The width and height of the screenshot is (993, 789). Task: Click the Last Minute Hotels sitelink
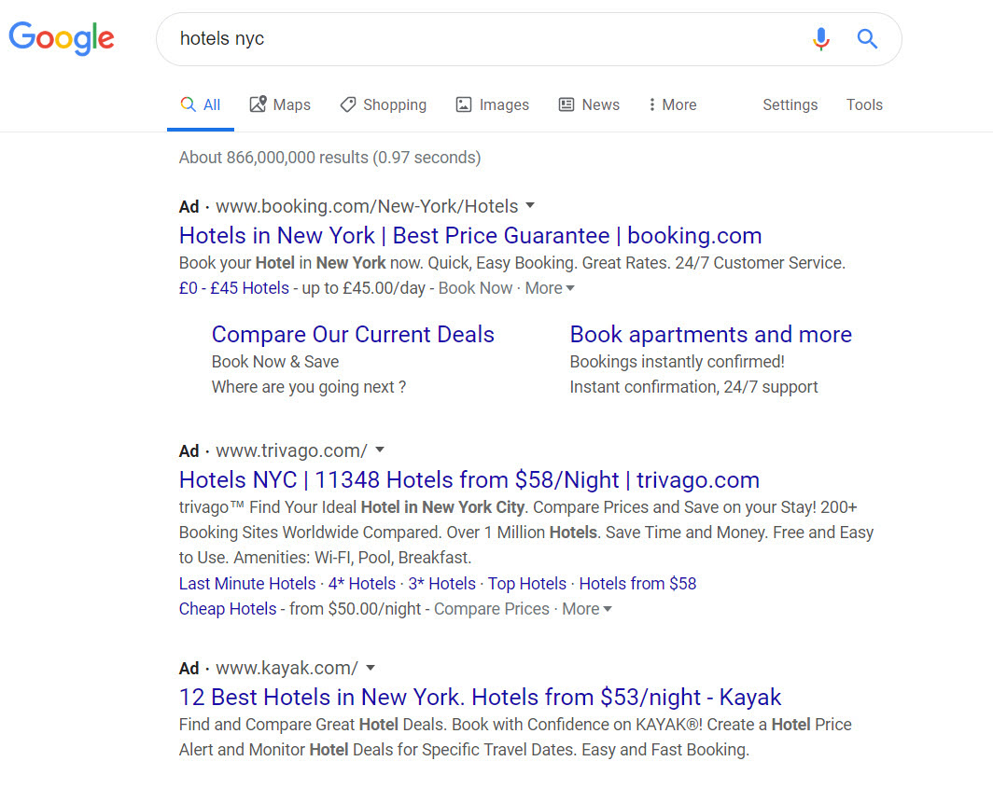(x=247, y=583)
